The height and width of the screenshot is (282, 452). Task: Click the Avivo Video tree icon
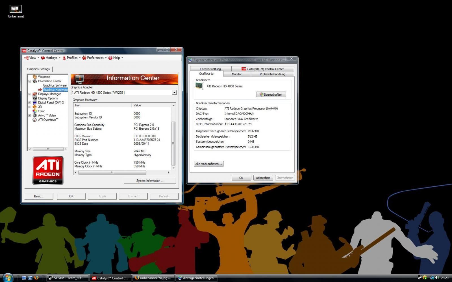point(35,115)
